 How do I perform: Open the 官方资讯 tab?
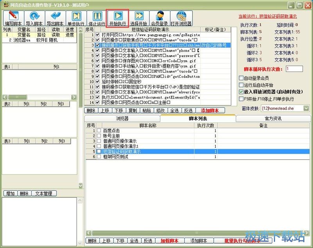(x=273, y=119)
